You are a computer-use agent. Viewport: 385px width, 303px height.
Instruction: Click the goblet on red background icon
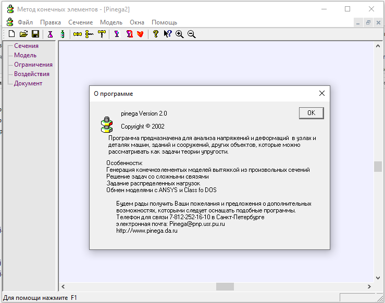point(129,34)
